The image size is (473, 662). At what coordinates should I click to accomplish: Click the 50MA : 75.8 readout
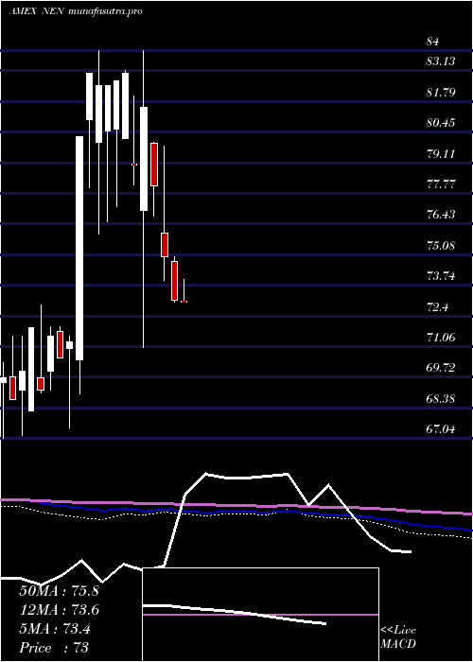59,591
